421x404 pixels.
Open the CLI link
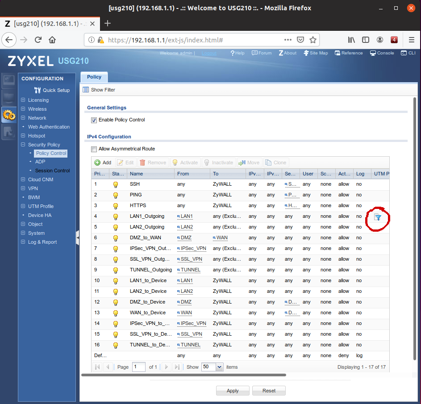click(408, 53)
